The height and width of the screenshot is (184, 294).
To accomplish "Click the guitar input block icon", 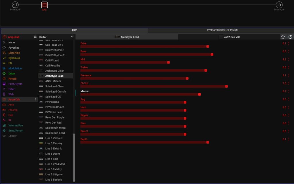I will (15, 5).
